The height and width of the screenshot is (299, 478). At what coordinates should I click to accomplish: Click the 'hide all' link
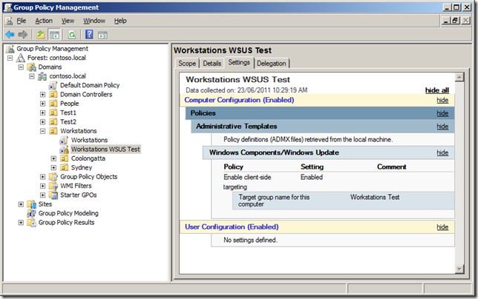(x=436, y=90)
